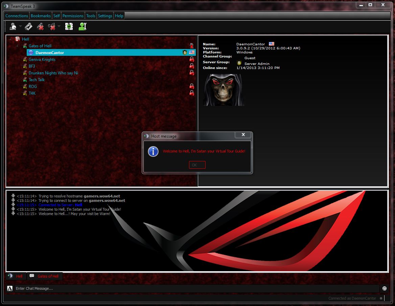Select the ROG channel
The height and width of the screenshot is (306, 395).
(33, 86)
